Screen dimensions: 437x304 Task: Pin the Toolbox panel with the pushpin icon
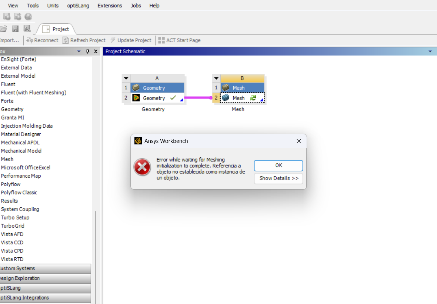pyautogui.click(x=87, y=51)
